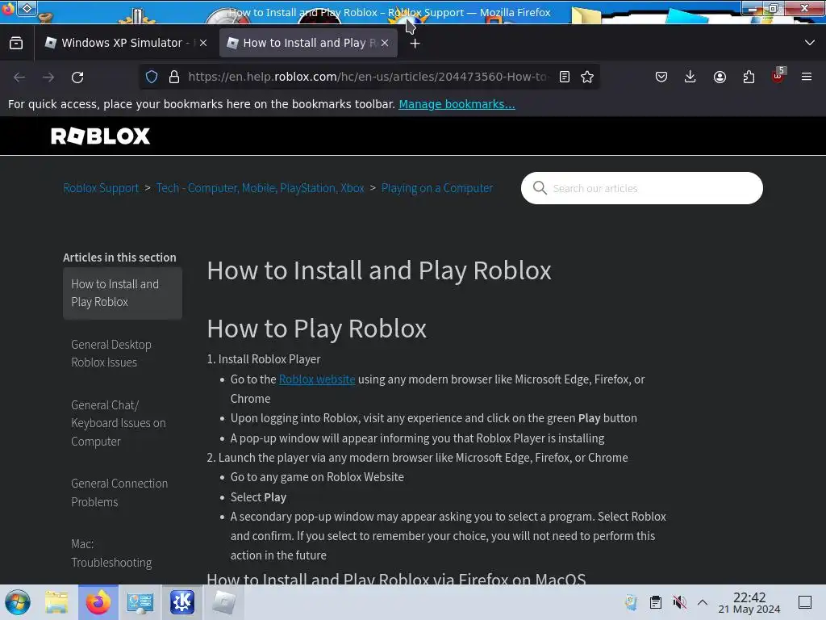Click Firefox taskbar icon
The width and height of the screenshot is (826, 620).
[98, 602]
